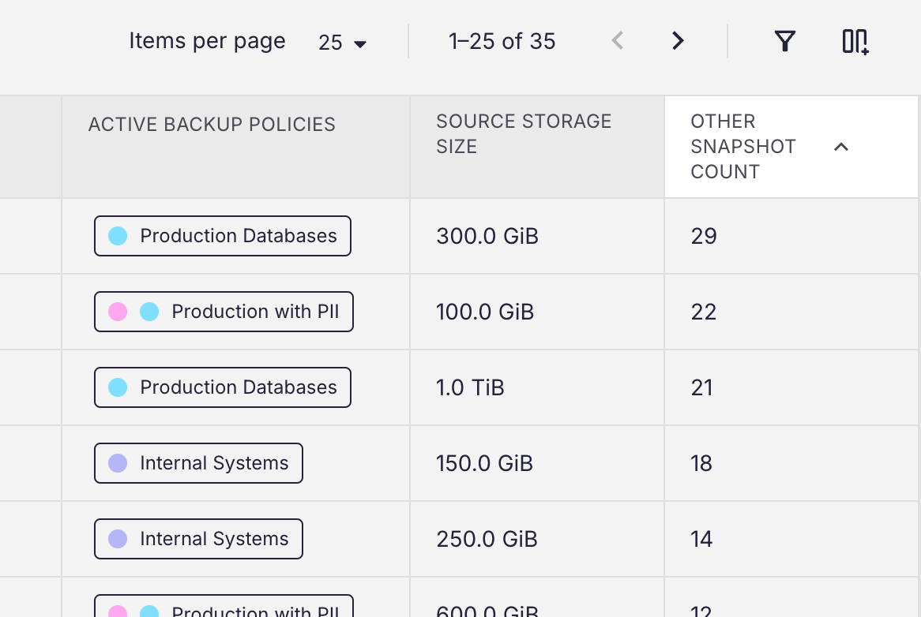Open the filter icon in the toolbar
This screenshot has width=921, height=617.
coord(784,41)
